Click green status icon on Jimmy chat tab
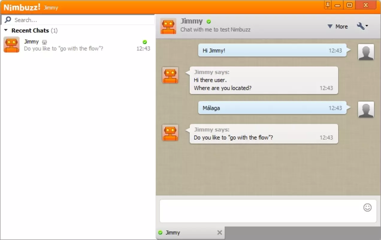The height and width of the screenshot is (240, 381). pyautogui.click(x=160, y=232)
